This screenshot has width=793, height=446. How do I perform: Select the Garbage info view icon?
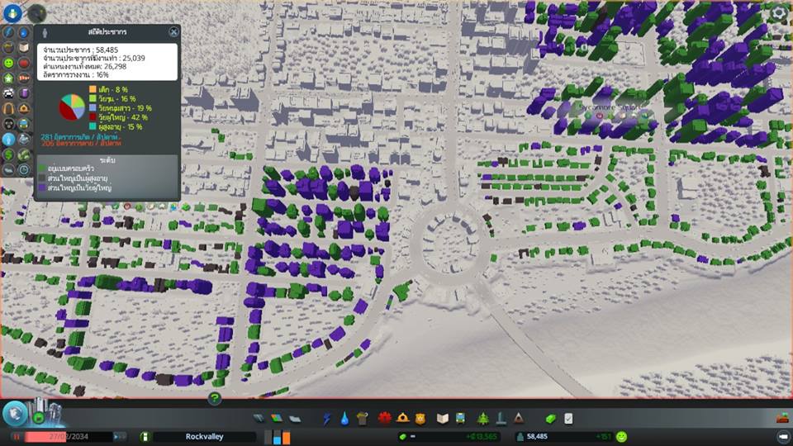(8, 48)
